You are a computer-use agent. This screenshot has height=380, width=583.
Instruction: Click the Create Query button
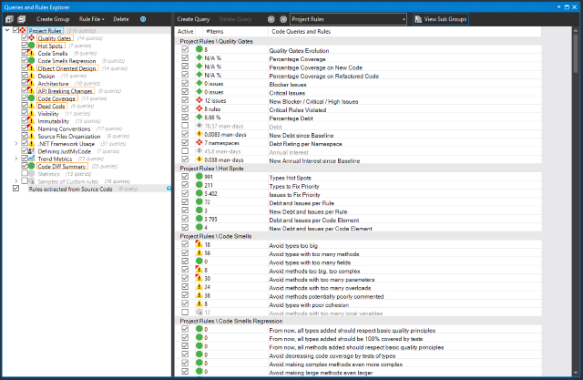pyautogui.click(x=193, y=19)
